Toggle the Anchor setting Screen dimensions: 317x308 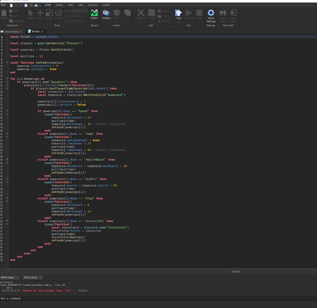164,21
